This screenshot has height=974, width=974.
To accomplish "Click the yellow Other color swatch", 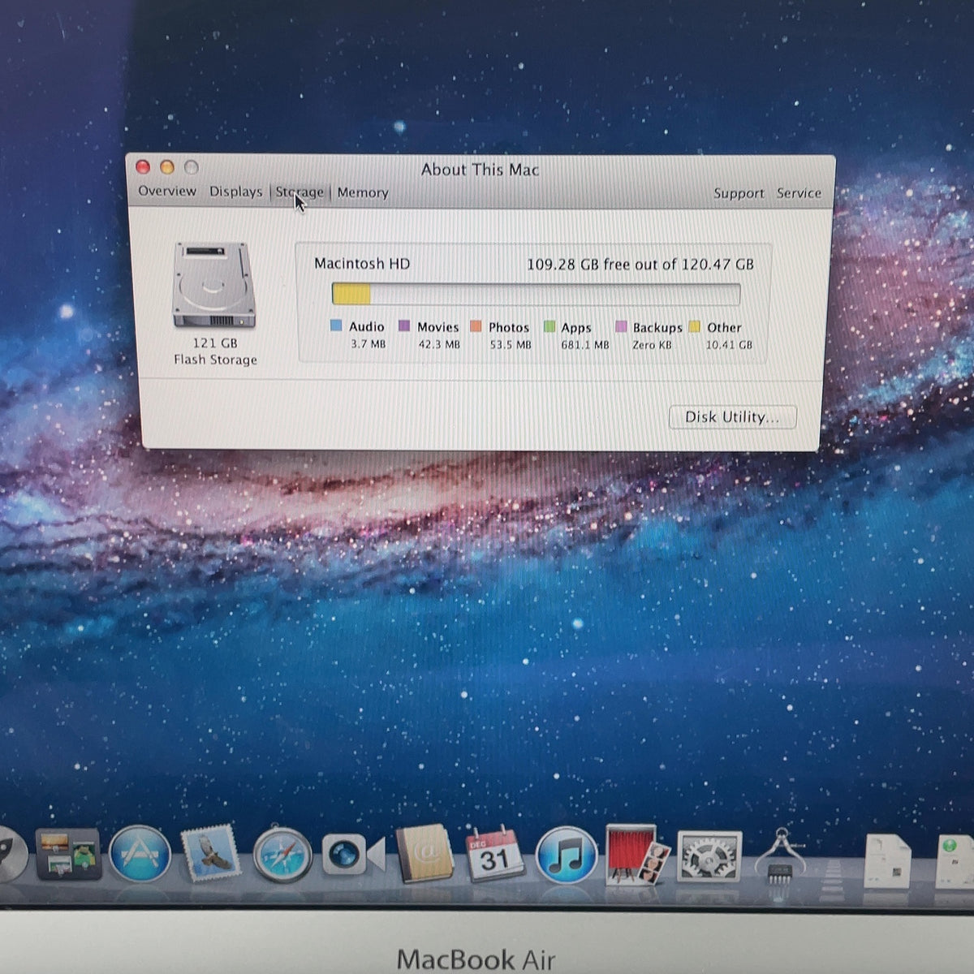I will pos(694,326).
